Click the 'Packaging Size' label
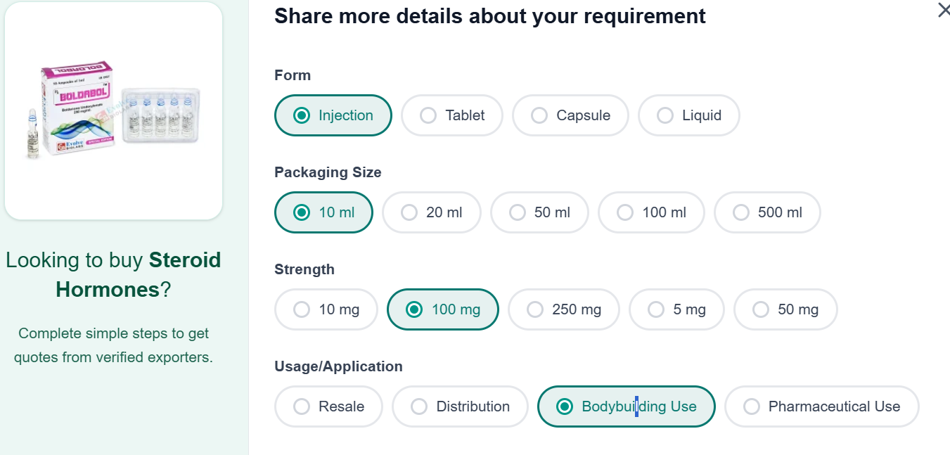 [x=328, y=172]
